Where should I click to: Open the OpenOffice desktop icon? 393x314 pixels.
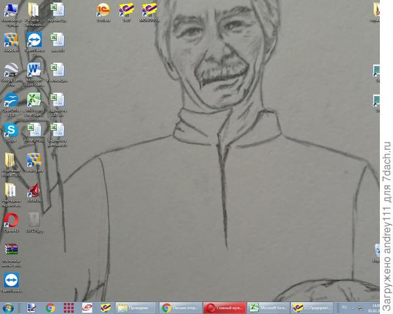pos(11,100)
